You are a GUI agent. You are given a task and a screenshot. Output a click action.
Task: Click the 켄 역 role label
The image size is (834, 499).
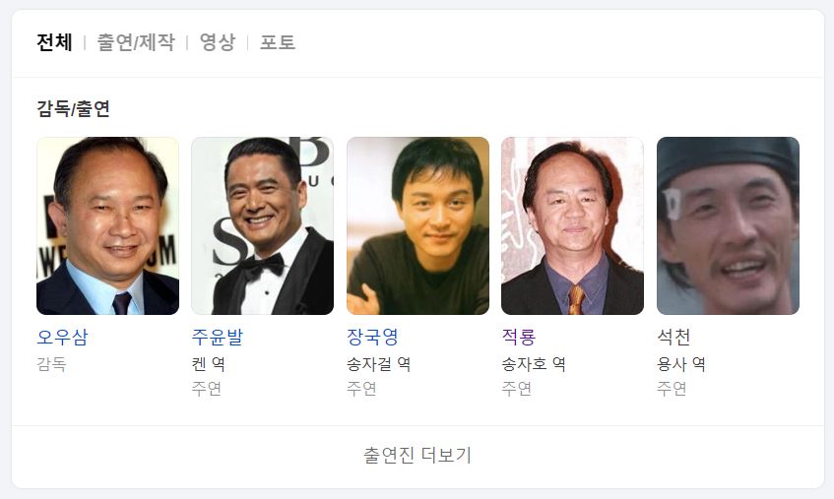click(209, 364)
